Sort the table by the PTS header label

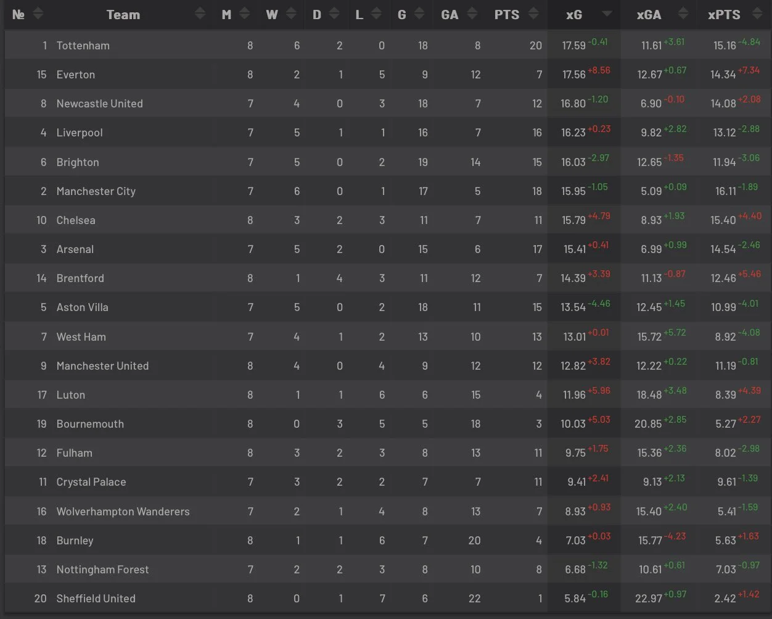[507, 15]
